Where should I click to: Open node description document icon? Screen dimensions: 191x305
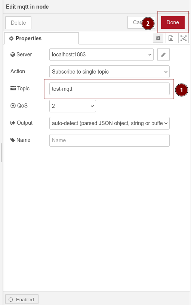tap(171, 38)
